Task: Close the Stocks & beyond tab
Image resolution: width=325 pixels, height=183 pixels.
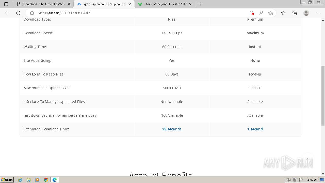Action: pyautogui.click(x=190, y=4)
